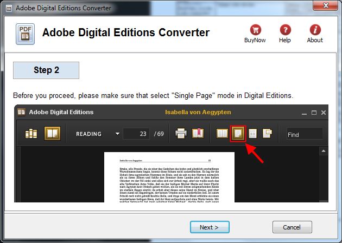
Task: Select the fit width view icon
Action: (x=252, y=134)
